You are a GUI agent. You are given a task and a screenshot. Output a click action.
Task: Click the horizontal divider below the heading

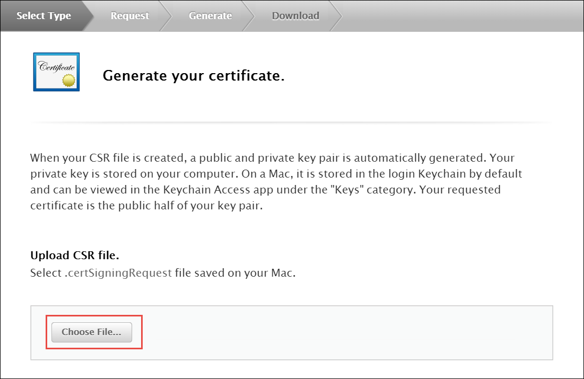pos(292,122)
